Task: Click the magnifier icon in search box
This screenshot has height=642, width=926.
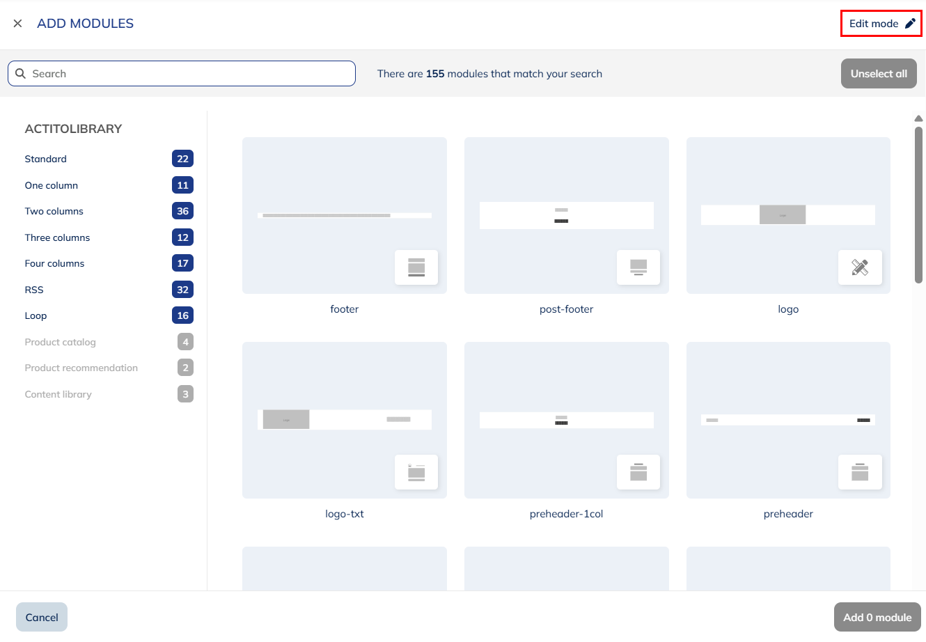Action: coord(21,74)
